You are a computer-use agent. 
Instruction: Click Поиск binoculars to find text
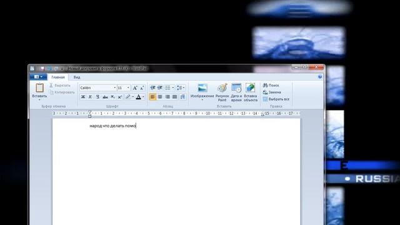(271, 85)
